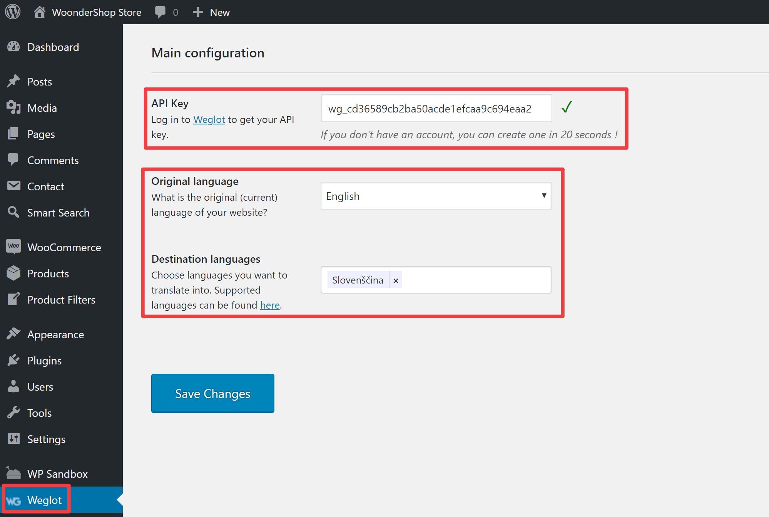769x517 pixels.
Task: Remove Slovenščina with the x button
Action: click(396, 280)
